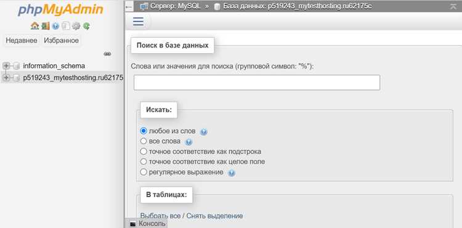Click the log out door icon
The width and height of the screenshot is (462, 228).
click(45, 26)
